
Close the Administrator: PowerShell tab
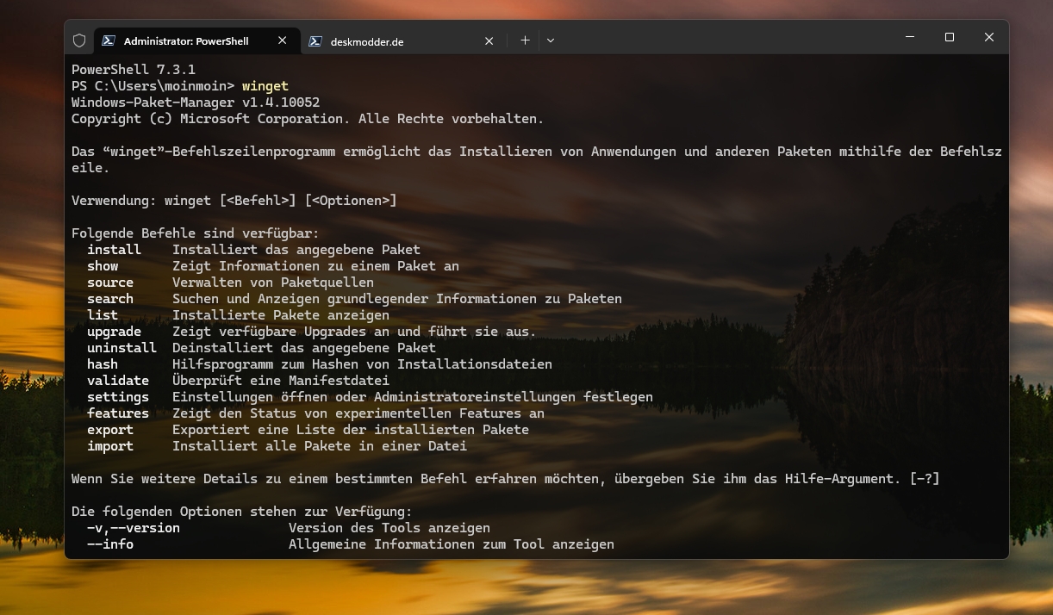tap(283, 40)
